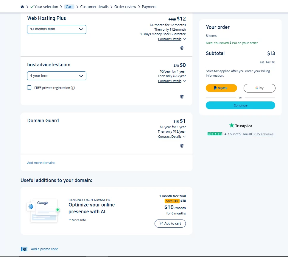Delete Web Hosting Plus with trash icon
Image resolution: width=288 pixels, height=257 pixels.
(x=182, y=48)
